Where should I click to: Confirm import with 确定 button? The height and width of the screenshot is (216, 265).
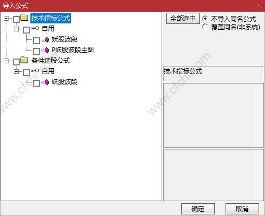click(198, 209)
